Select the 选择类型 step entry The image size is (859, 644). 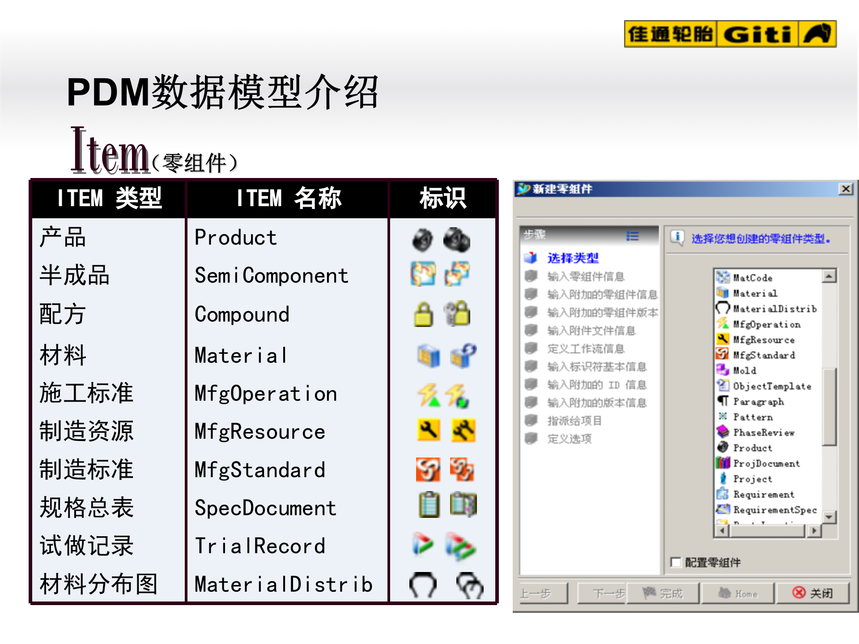pyautogui.click(x=574, y=258)
